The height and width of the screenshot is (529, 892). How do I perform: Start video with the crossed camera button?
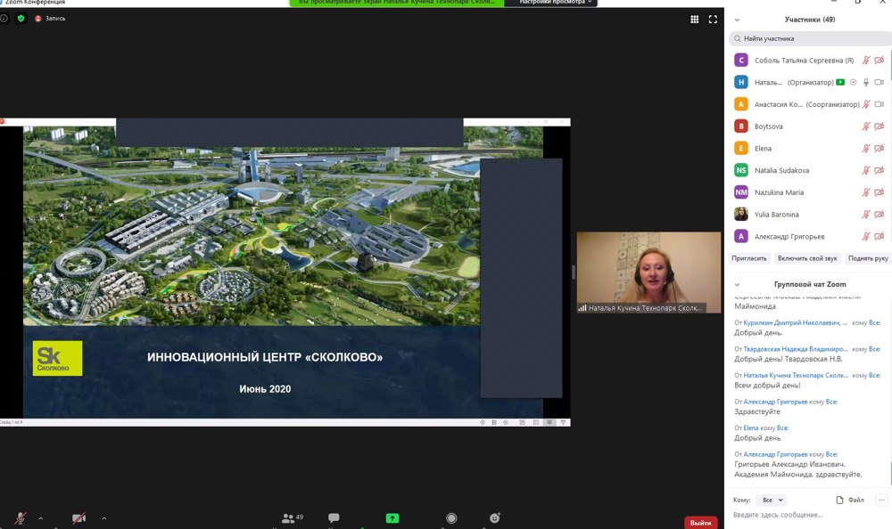79,518
